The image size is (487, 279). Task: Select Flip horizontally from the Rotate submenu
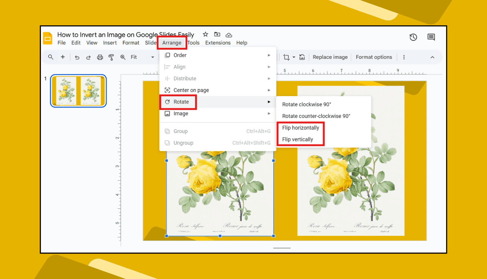pos(301,128)
